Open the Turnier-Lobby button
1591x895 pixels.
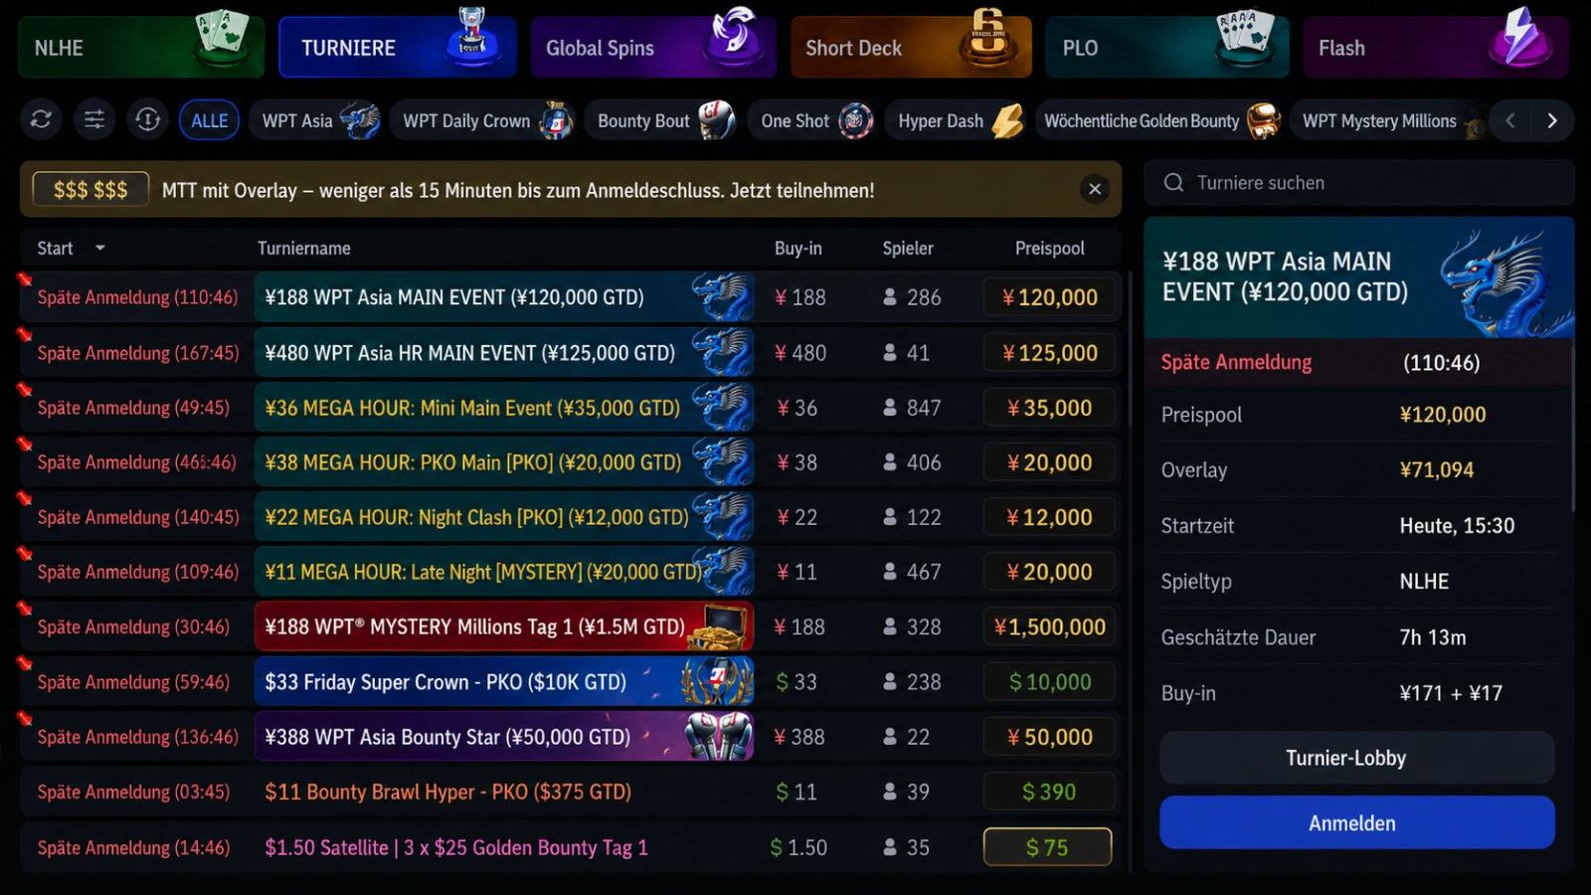pyautogui.click(x=1356, y=758)
